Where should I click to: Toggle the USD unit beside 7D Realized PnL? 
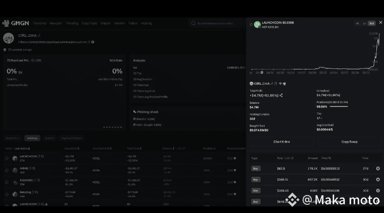coord(36,60)
